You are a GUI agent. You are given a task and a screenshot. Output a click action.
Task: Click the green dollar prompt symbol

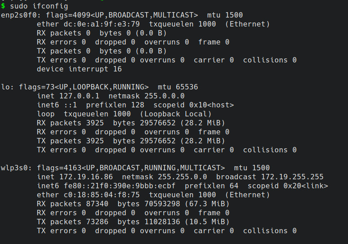coord(3,6)
